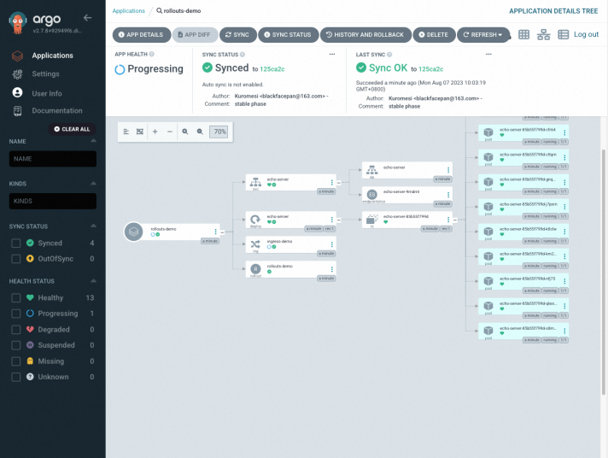This screenshot has width=608, height=458.
Task: Click into the KINDS filter input
Action: (53, 201)
